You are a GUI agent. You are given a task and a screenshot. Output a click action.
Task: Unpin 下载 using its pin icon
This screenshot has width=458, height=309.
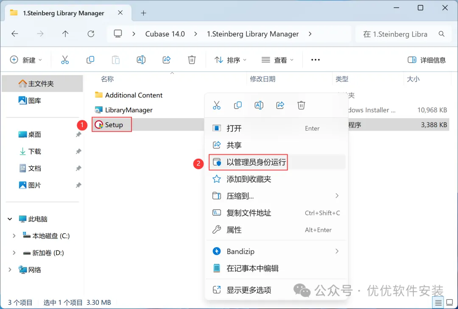(x=78, y=151)
